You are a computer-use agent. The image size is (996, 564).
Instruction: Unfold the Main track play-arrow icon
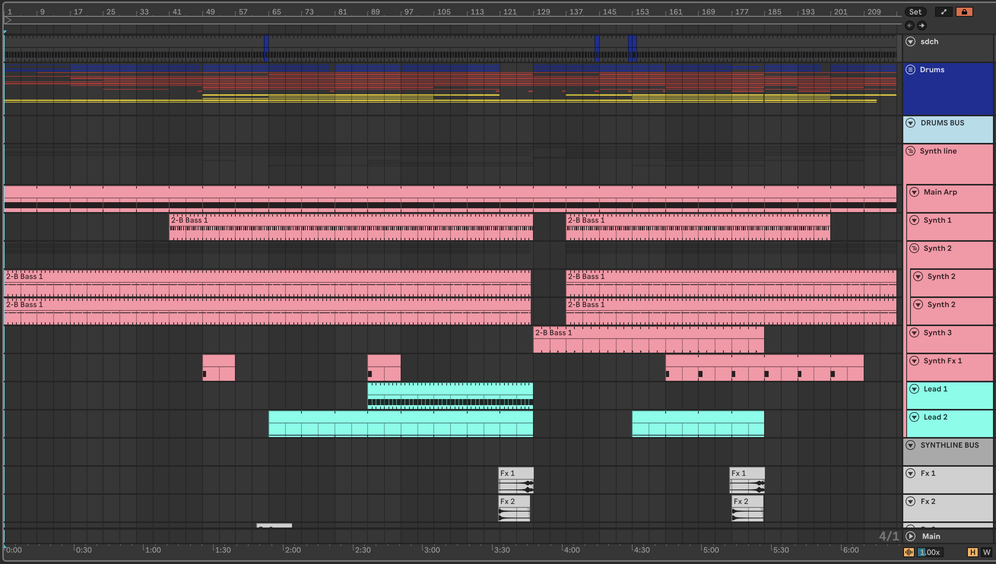pos(910,536)
